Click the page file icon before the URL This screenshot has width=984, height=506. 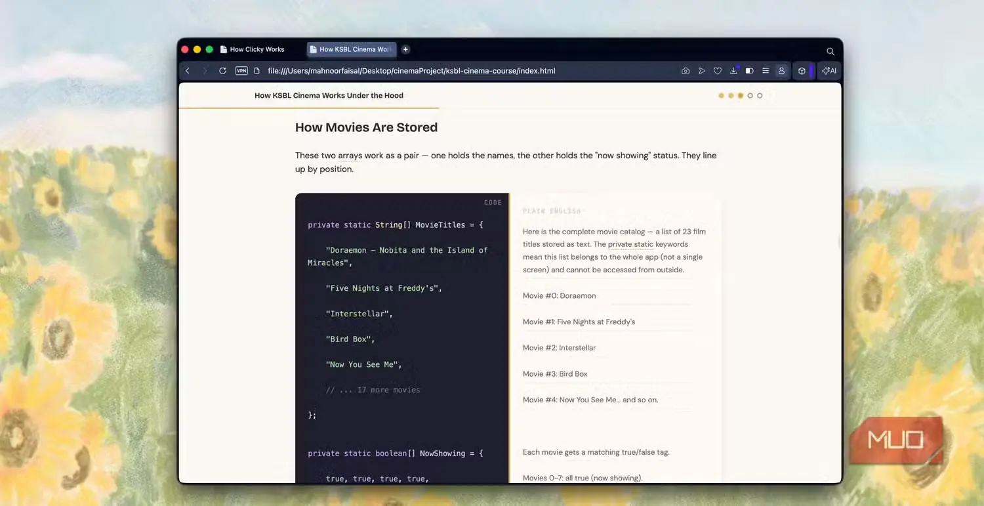[257, 71]
